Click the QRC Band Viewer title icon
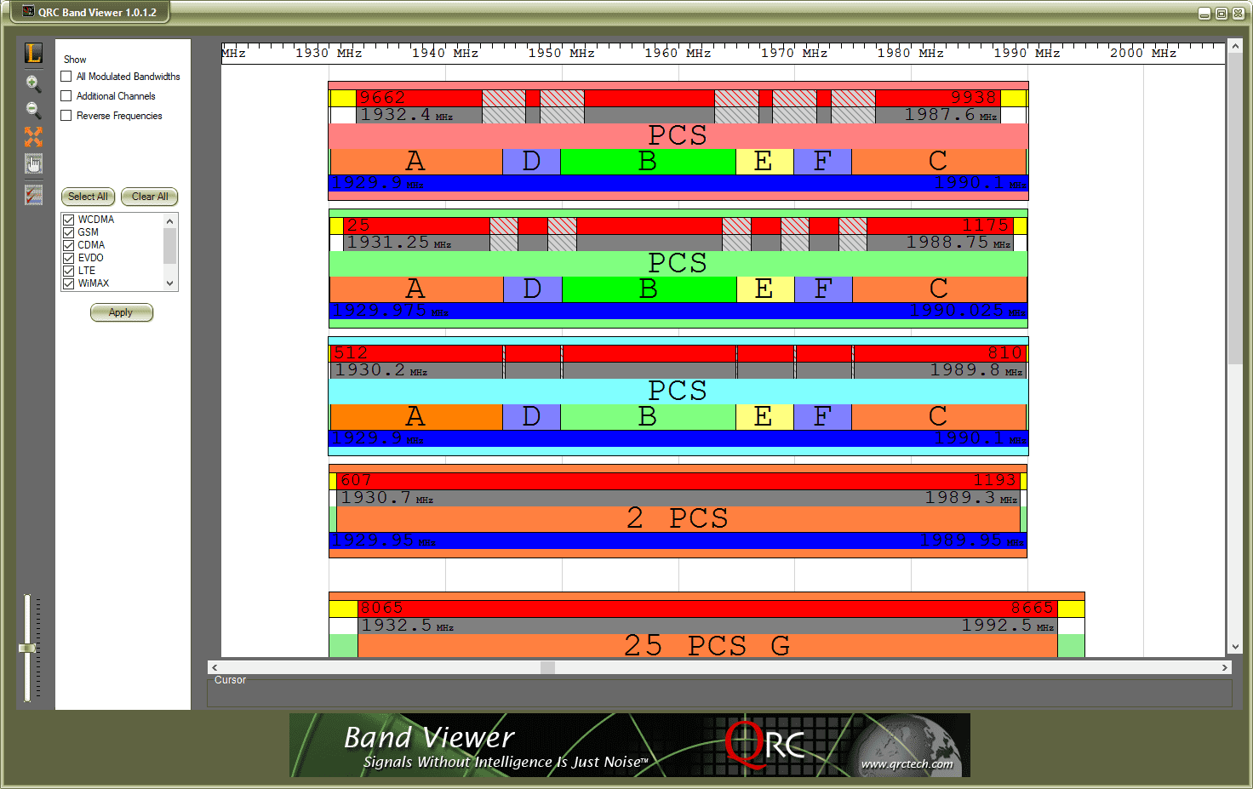 28,12
